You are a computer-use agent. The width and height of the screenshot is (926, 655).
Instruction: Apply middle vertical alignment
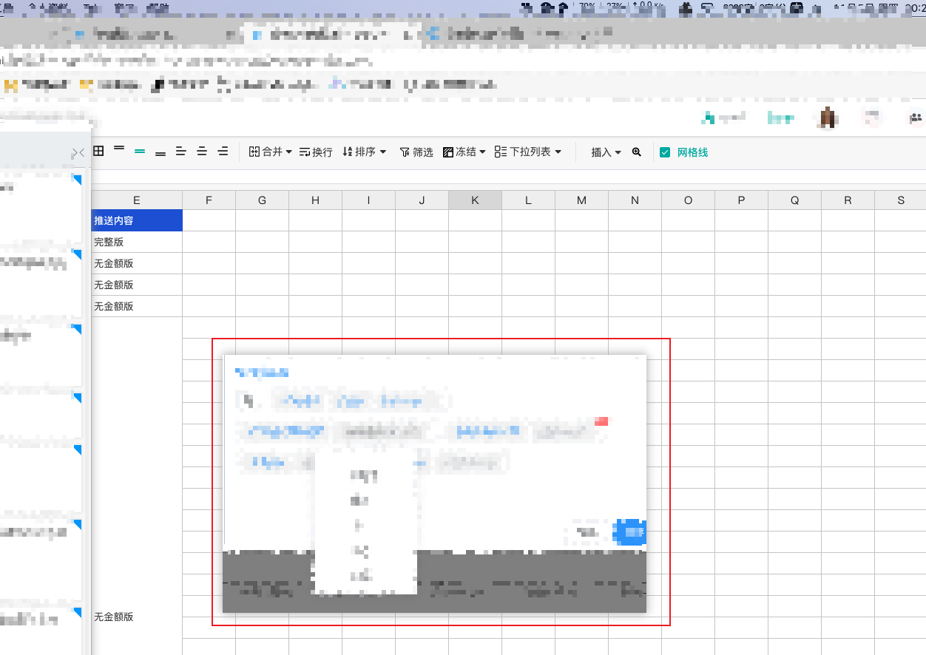[139, 151]
